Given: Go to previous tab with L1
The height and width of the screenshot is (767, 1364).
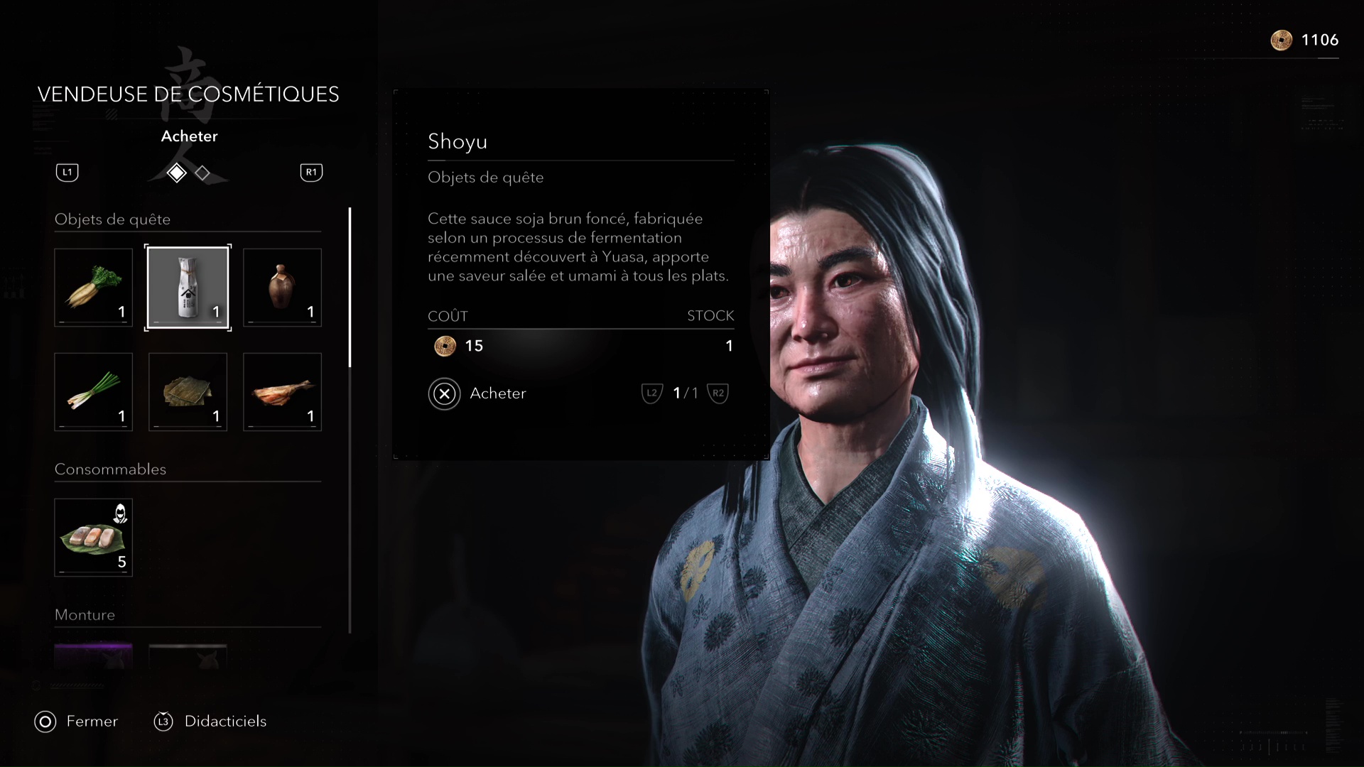Looking at the screenshot, I should pyautogui.click(x=67, y=173).
